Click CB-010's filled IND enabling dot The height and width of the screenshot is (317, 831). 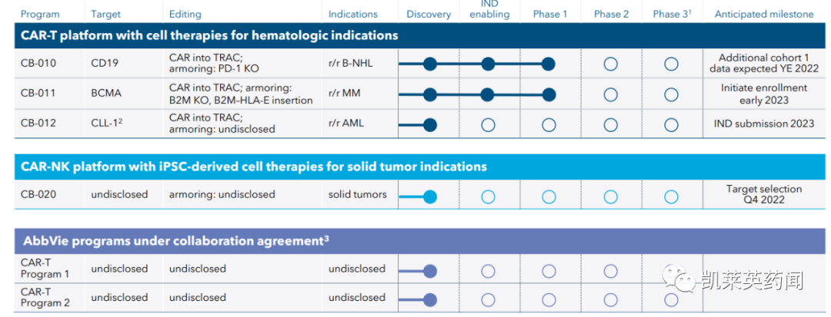[488, 64]
